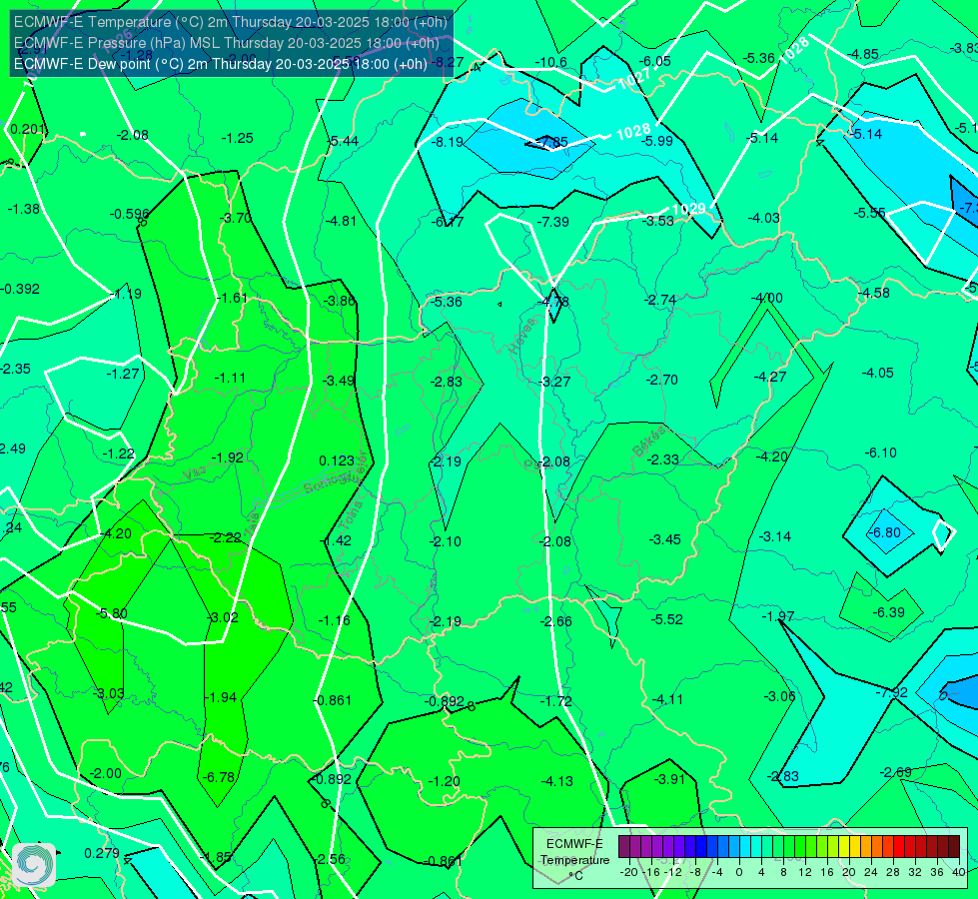
Task: Click the dew point value 0.201
Action: coord(27,129)
